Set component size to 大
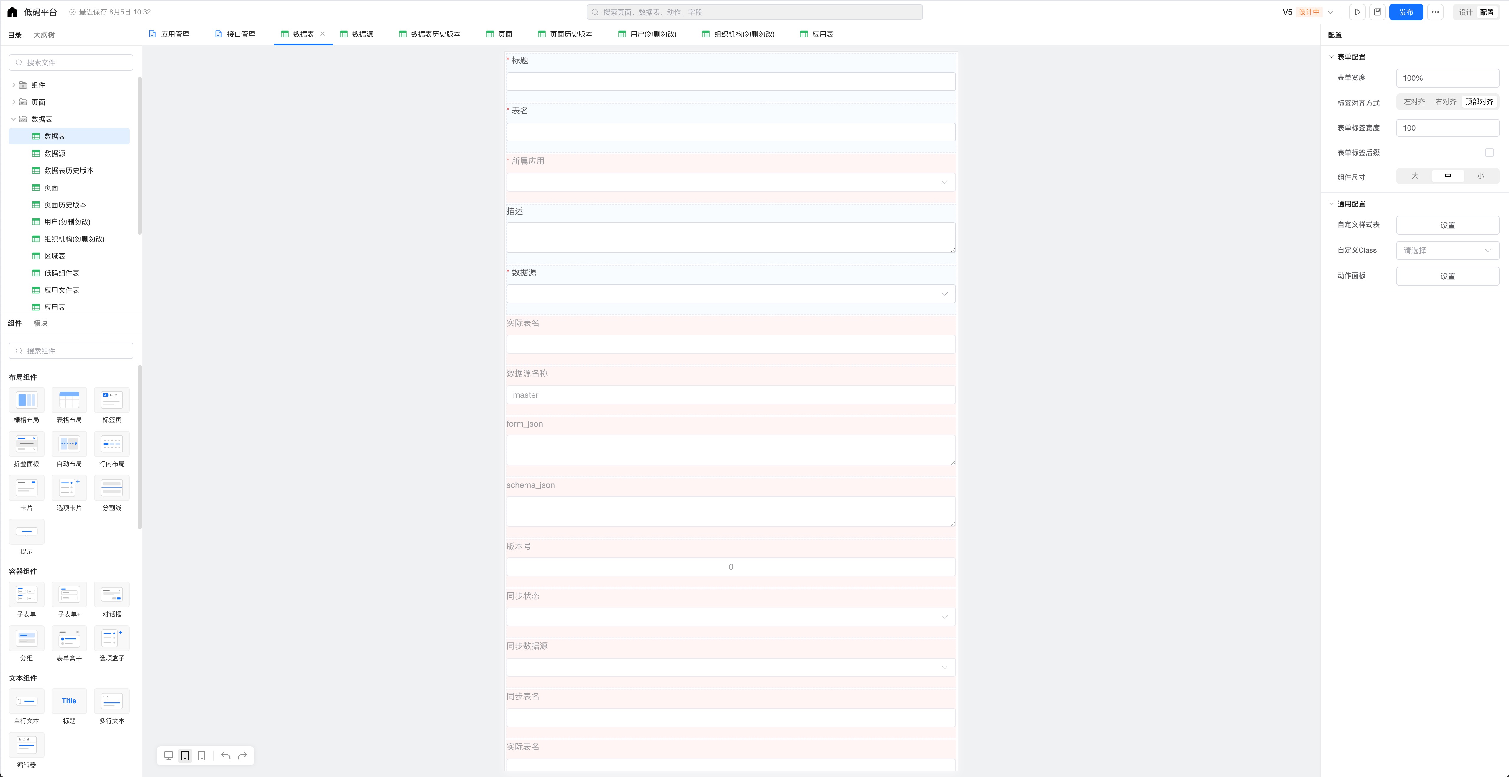 pyautogui.click(x=1415, y=176)
